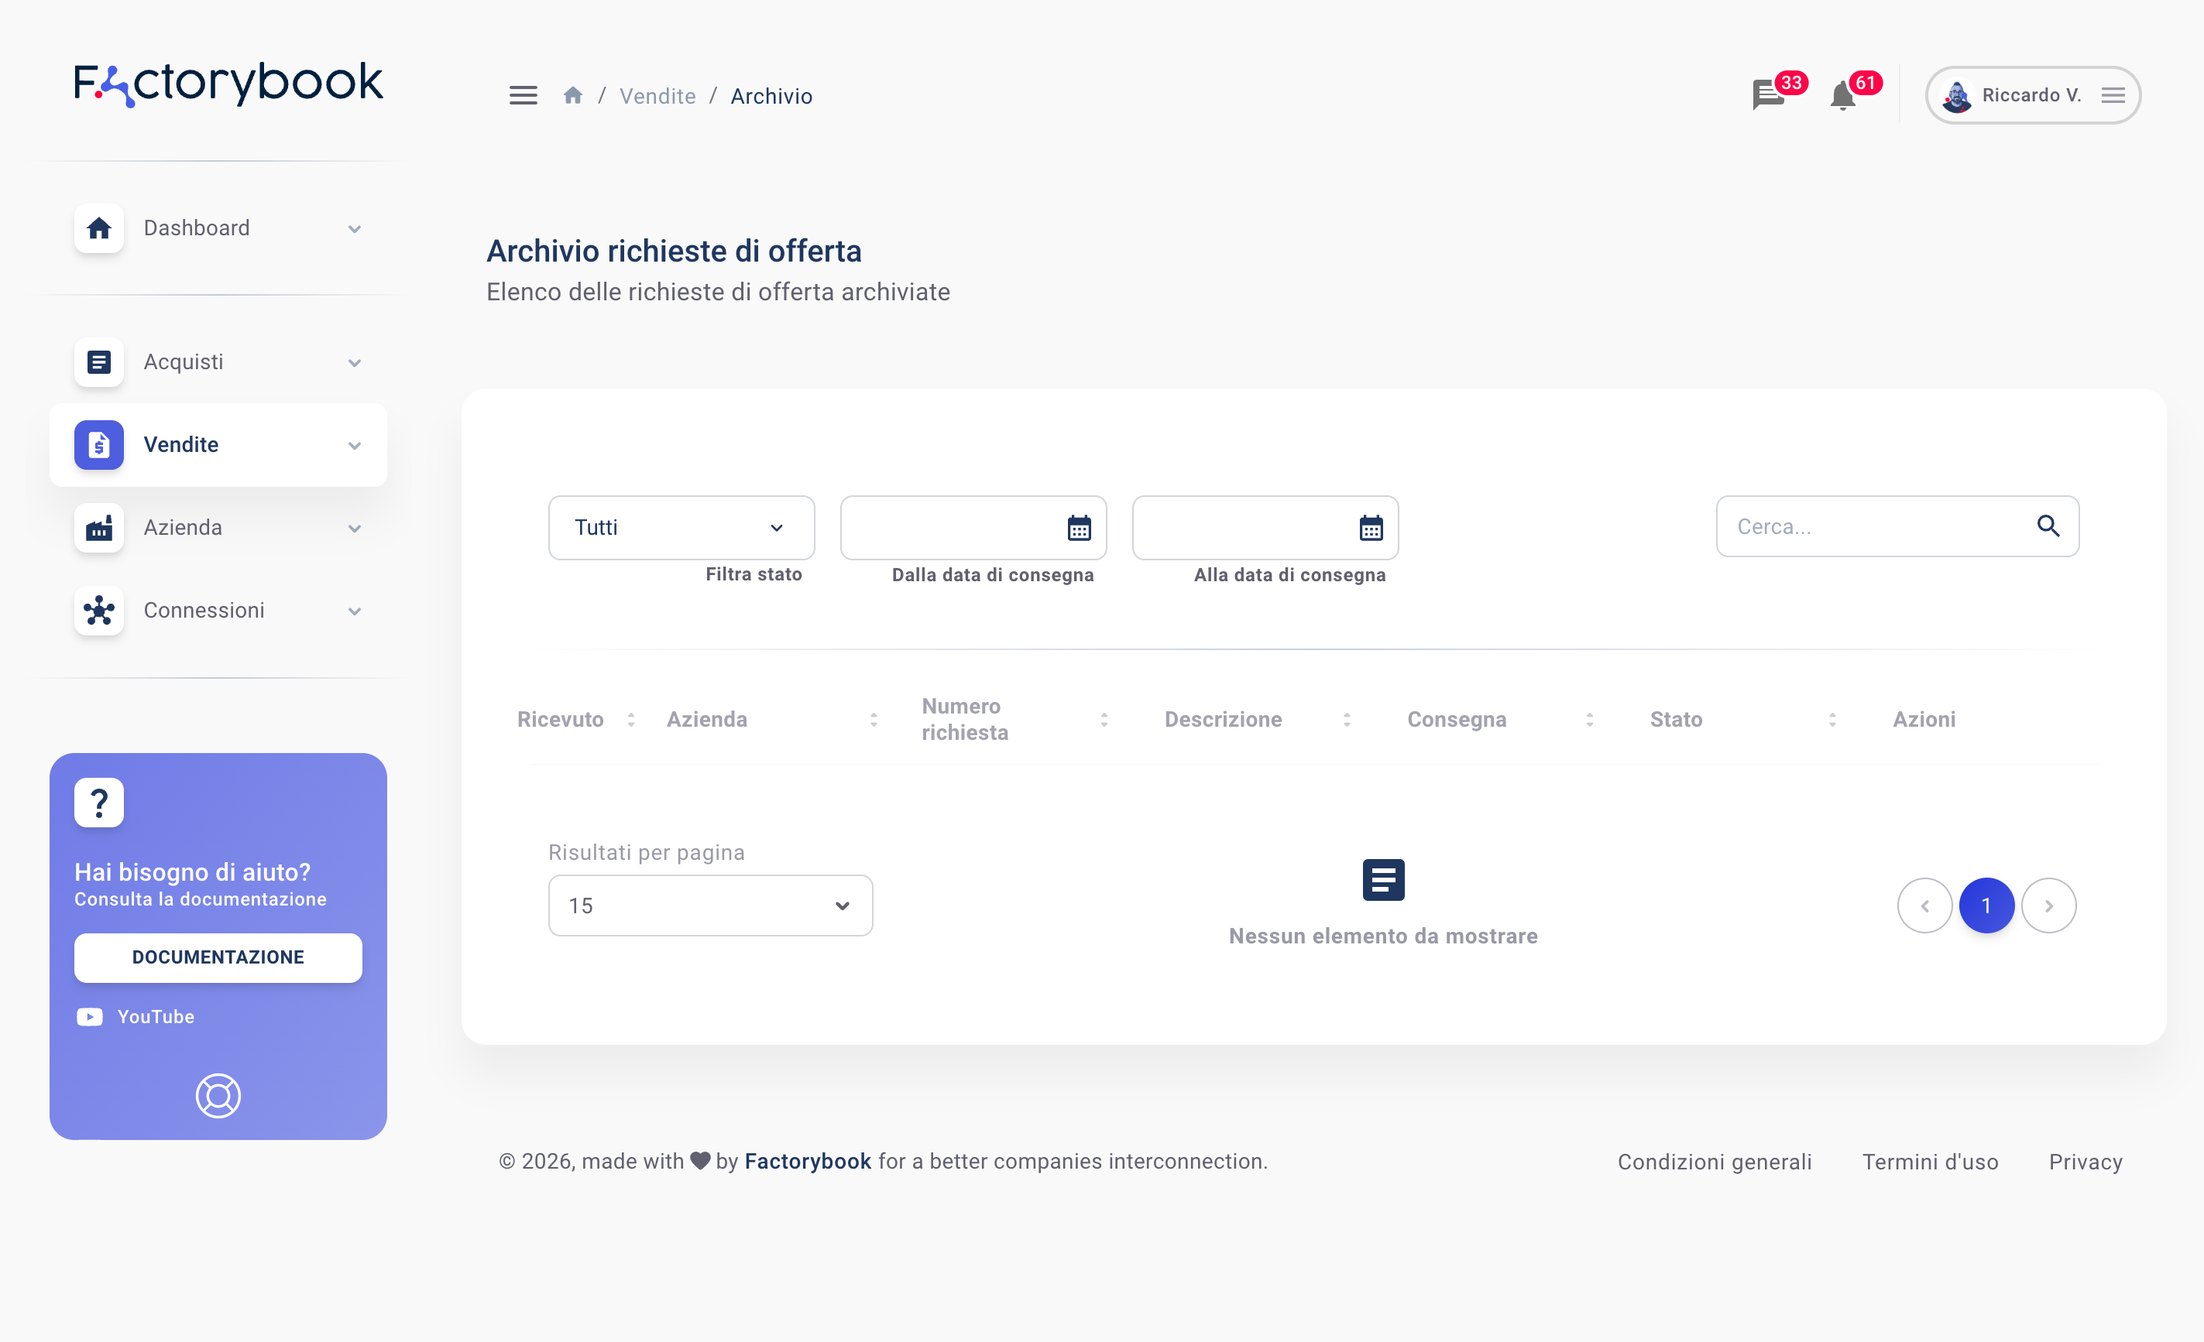Open the chat messages icon
The width and height of the screenshot is (2204, 1342).
point(1767,94)
